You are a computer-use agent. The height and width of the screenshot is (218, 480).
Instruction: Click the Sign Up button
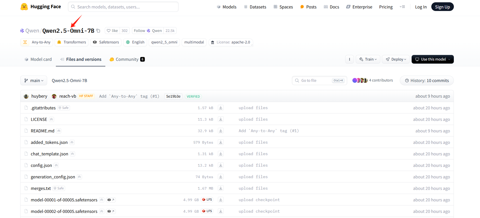(442, 7)
